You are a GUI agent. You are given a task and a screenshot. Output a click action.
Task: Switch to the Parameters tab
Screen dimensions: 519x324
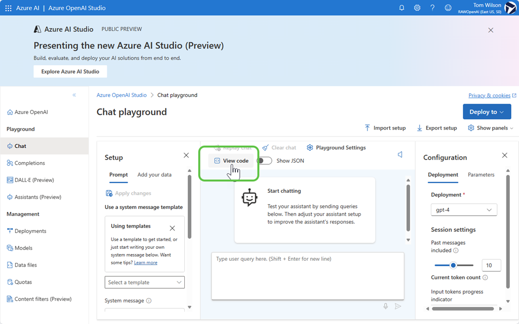coord(481,175)
